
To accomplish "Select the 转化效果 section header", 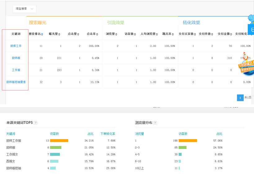I will pos(191,23).
